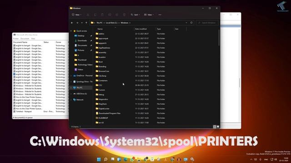
Task: Open Desktop in Quick access
Action: 81,36
